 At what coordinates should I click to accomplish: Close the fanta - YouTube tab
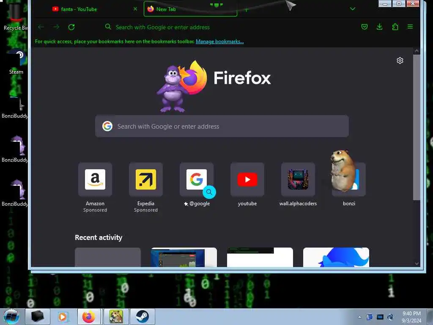point(135,9)
